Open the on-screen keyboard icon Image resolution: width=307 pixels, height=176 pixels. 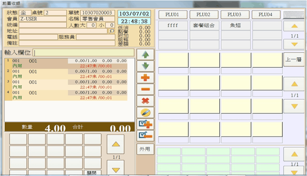tap(294, 15)
